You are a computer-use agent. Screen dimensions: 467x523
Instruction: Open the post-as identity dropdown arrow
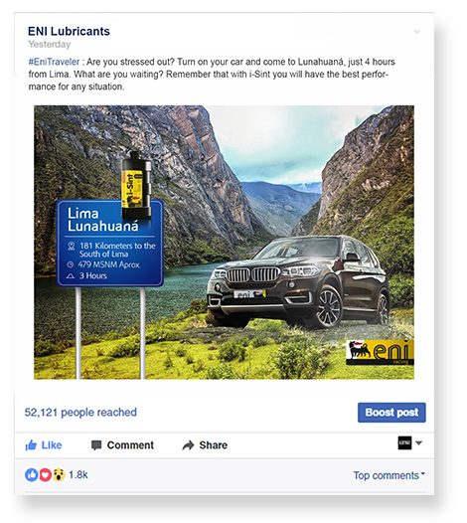(x=419, y=443)
